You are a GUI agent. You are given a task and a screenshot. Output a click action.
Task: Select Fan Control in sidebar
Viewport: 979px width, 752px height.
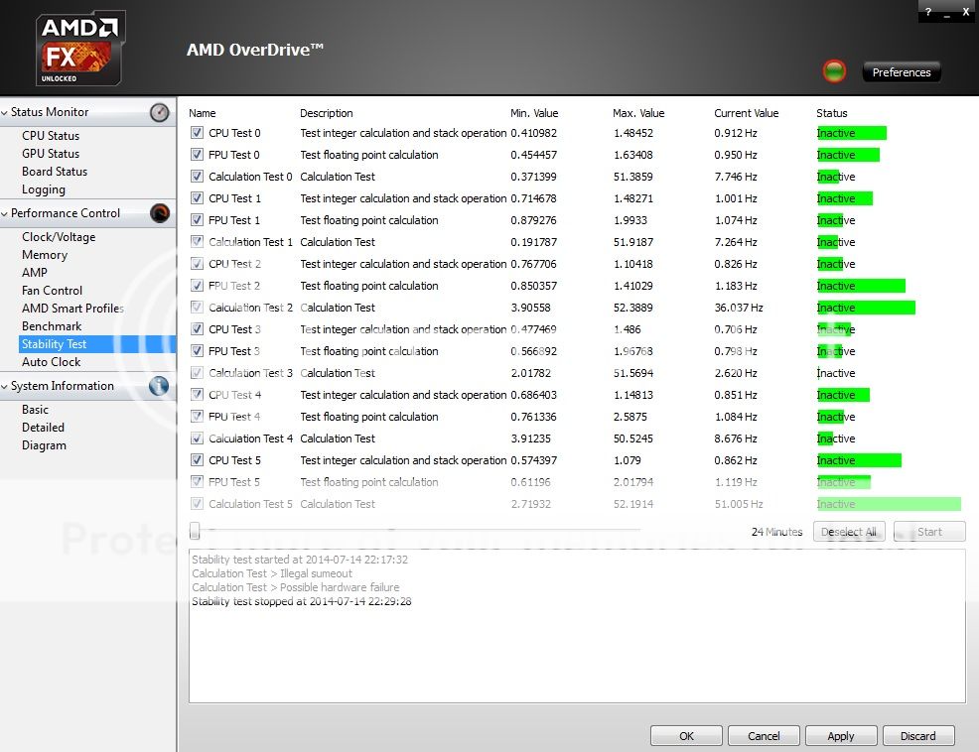coord(52,291)
